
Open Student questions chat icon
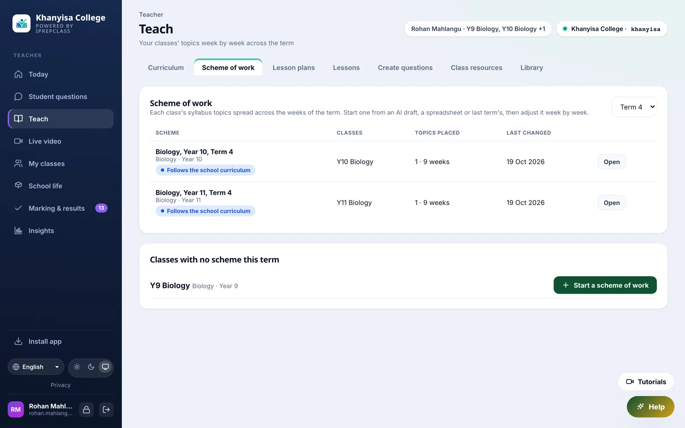pos(18,96)
